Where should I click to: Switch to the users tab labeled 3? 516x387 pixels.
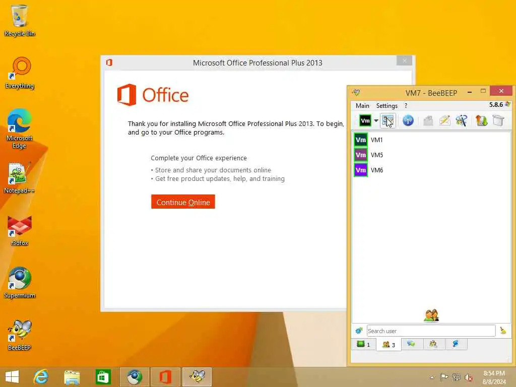(x=389, y=345)
